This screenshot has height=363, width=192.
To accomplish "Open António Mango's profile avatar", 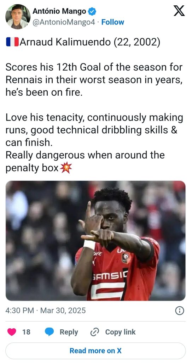I will 18,17.
